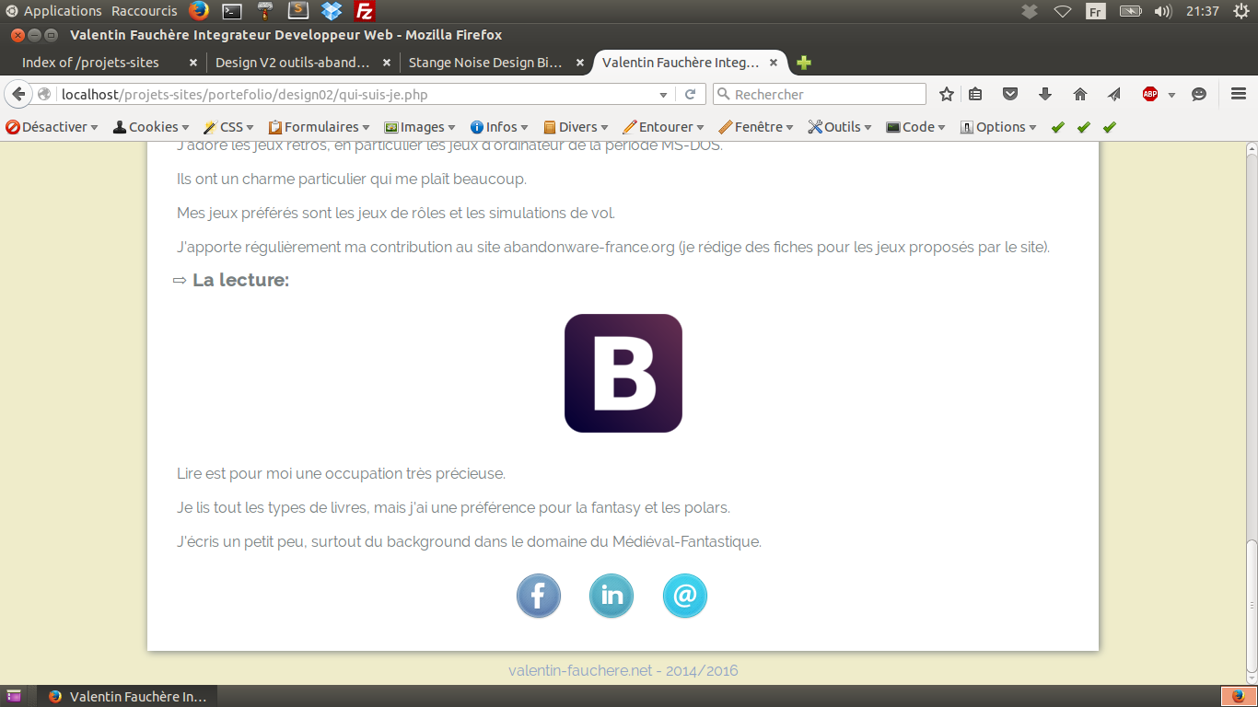1258x707 pixels.
Task: Click the LinkedIn social icon
Action: point(612,596)
